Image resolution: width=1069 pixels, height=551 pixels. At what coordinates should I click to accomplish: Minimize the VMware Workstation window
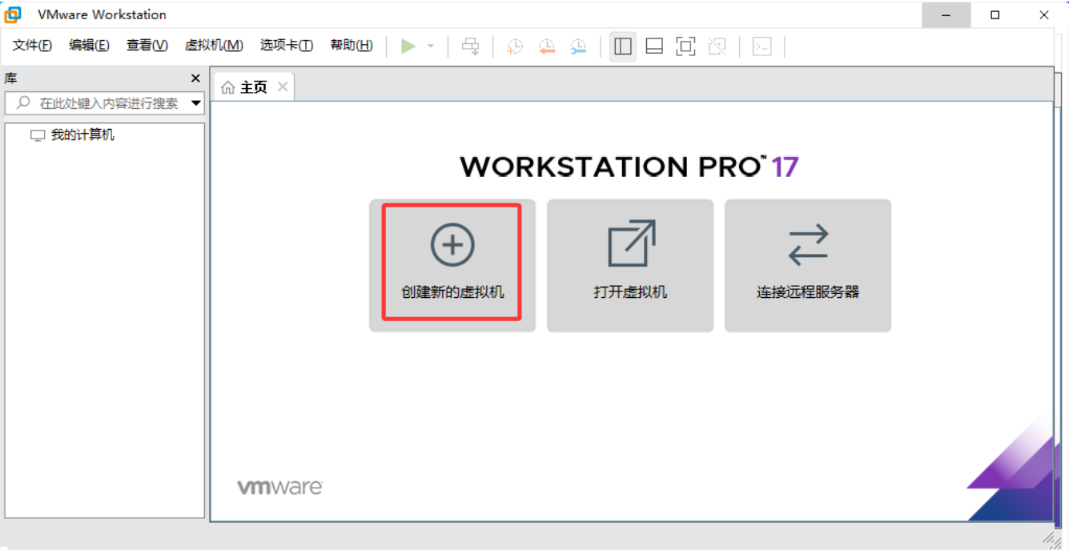pos(946,14)
